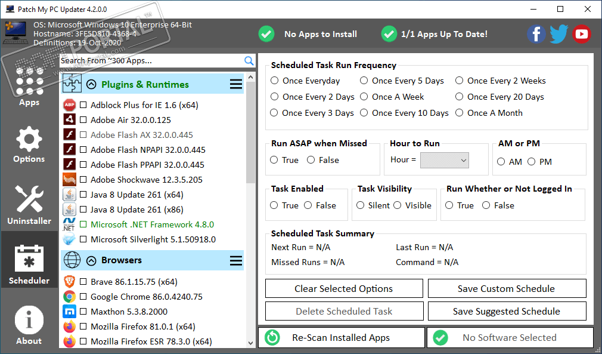The height and width of the screenshot is (354, 602).
Task: Click the computer logo in header
Action: [15, 34]
